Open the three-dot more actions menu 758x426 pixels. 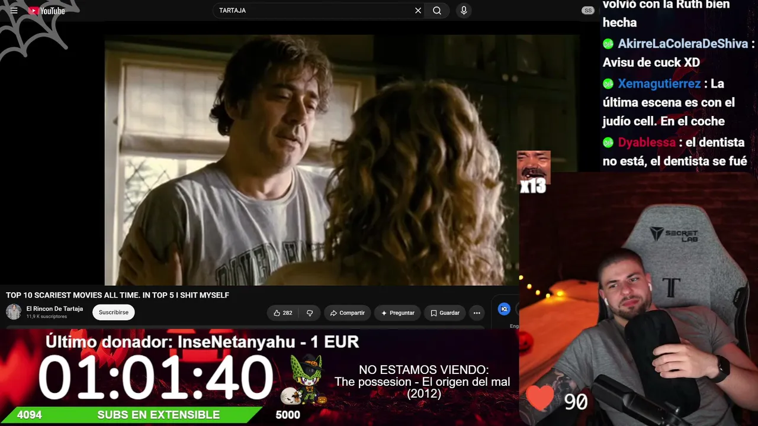(x=477, y=313)
